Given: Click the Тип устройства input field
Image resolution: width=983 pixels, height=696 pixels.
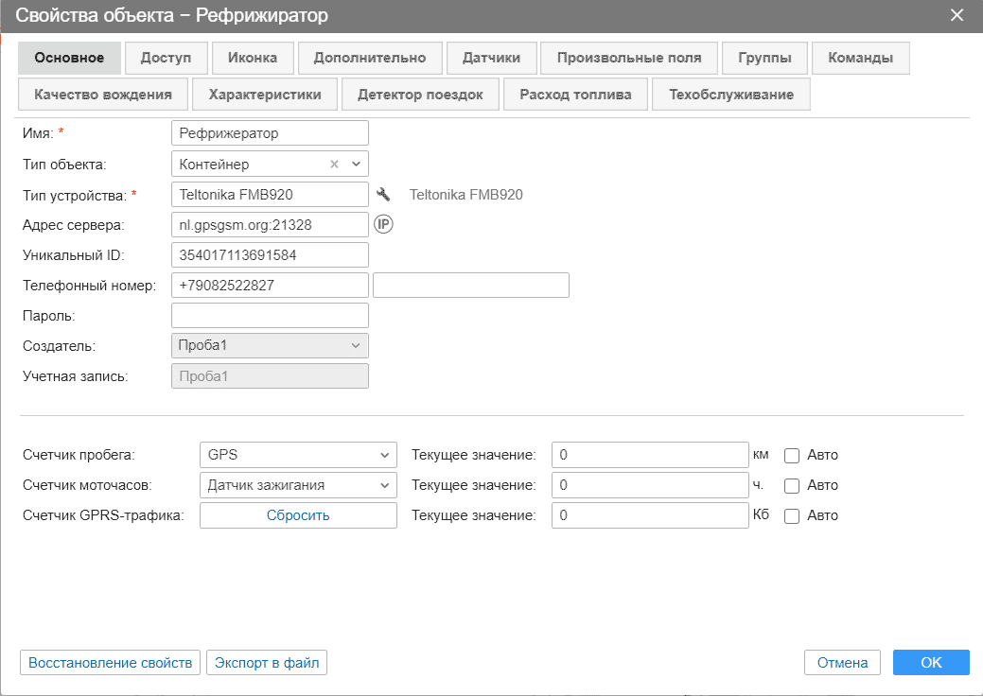Looking at the screenshot, I should click(x=271, y=194).
